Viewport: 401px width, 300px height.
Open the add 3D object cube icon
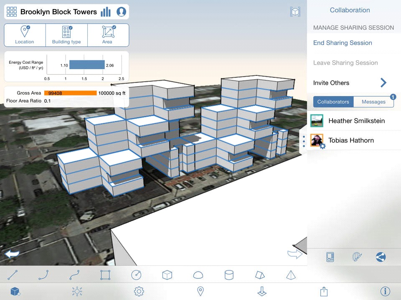[15, 291]
